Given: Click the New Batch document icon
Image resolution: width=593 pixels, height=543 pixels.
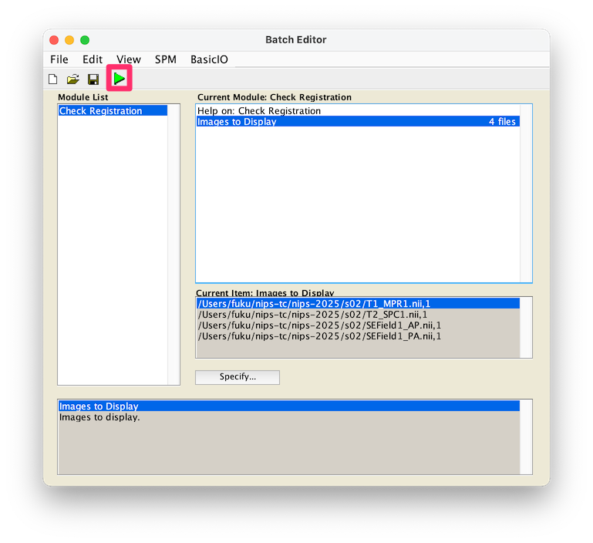Looking at the screenshot, I should point(53,79).
